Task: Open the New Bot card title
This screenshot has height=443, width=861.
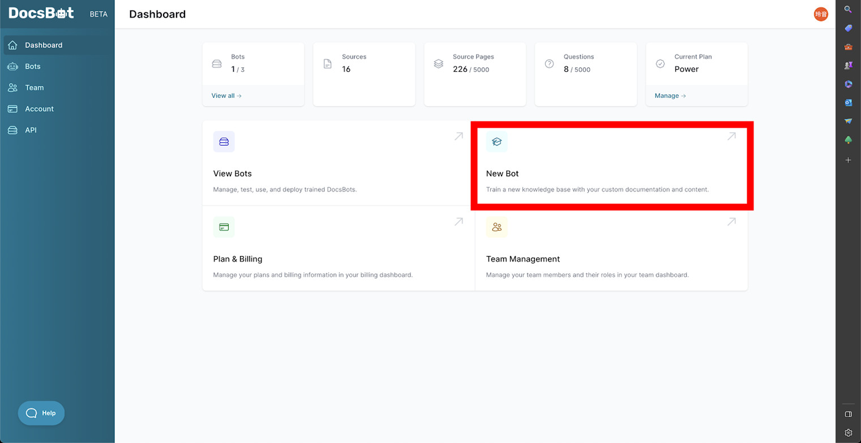Action: tap(502, 173)
